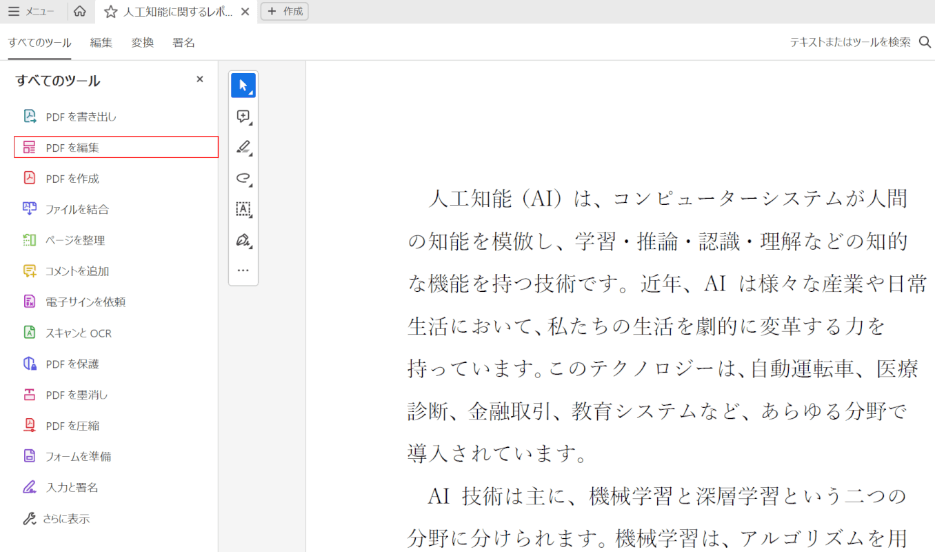
Task: Click the document line 導入されています。
Action: click(497, 453)
